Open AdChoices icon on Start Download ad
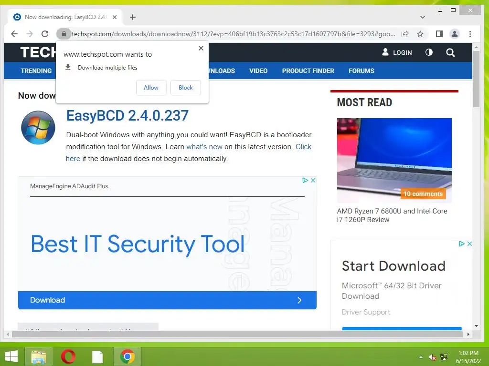 point(462,244)
